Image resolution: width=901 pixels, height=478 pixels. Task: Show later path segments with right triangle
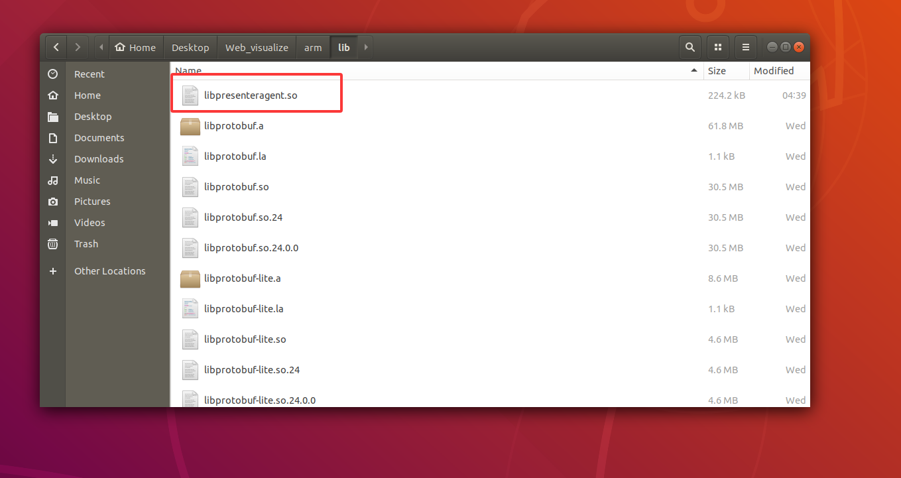coord(366,47)
